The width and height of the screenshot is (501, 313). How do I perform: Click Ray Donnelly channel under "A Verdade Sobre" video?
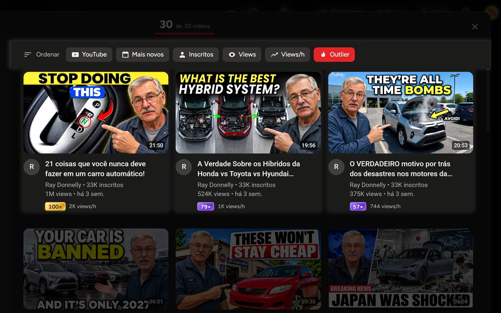(216, 185)
